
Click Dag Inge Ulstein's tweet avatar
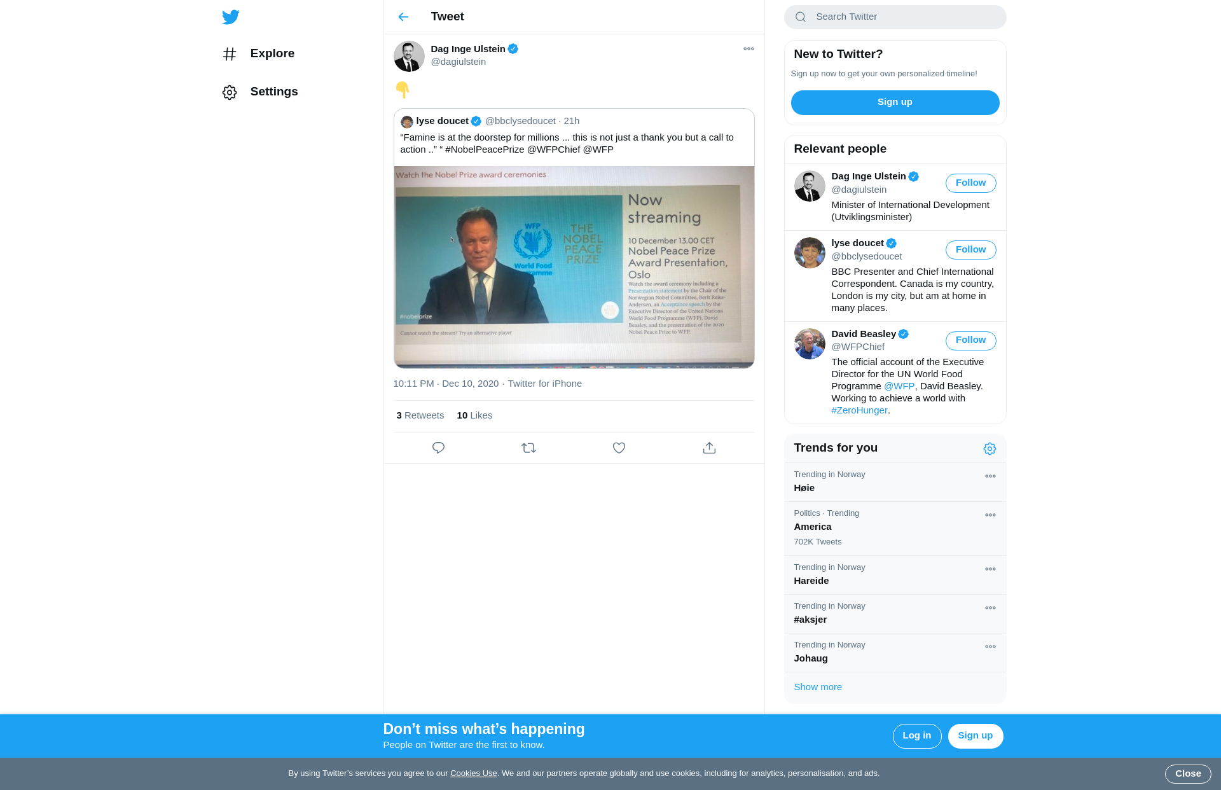tap(409, 56)
